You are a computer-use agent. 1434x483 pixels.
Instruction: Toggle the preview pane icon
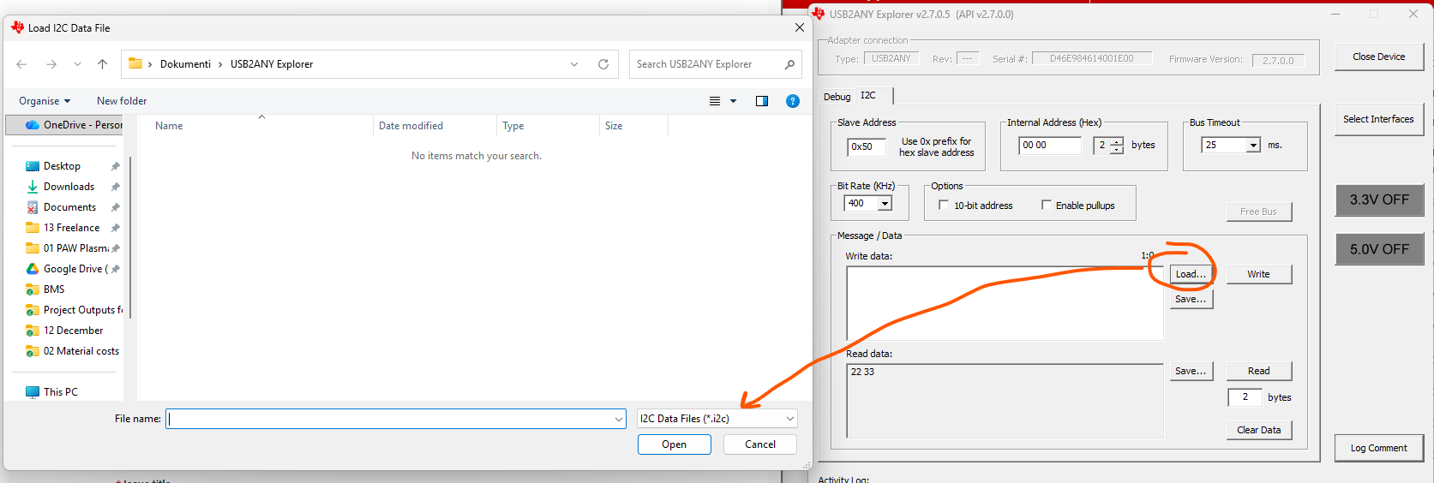(x=762, y=101)
